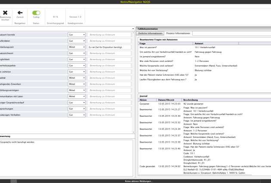Click remark field for Zuverlässiges Verhalten

click(x=109, y=115)
